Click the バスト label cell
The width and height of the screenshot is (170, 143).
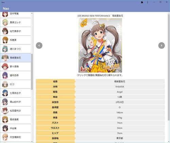[x=55, y=123]
